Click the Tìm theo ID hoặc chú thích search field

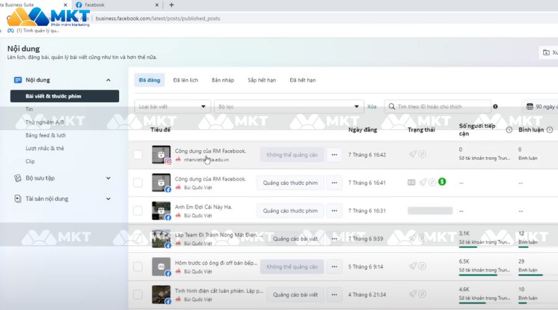(440, 107)
